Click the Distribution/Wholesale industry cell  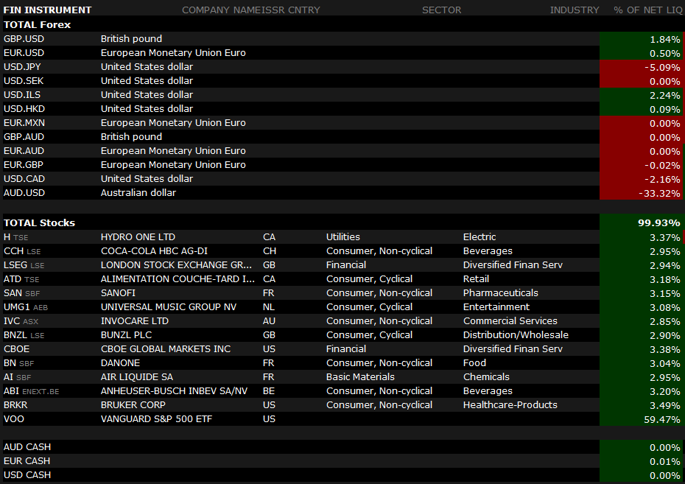pyautogui.click(x=516, y=335)
